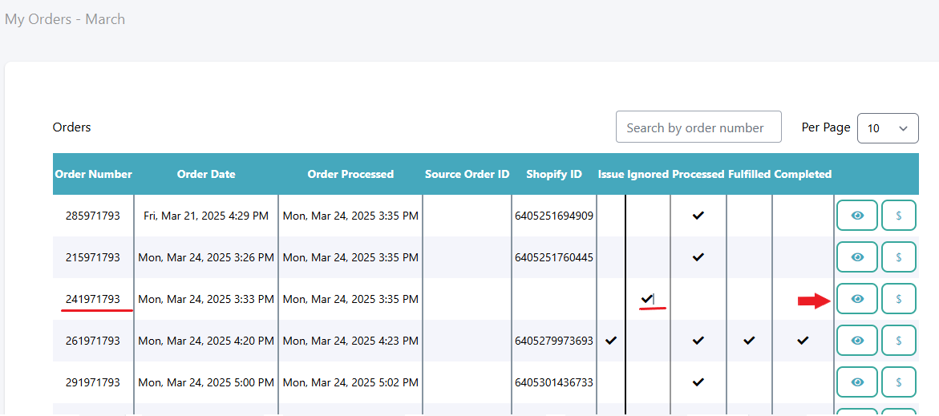939x416 pixels.
Task: Select order number 241971793
Action: 93,299
